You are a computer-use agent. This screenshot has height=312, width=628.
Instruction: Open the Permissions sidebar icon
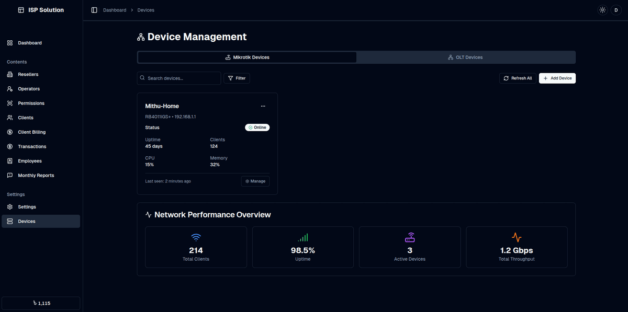[9, 103]
